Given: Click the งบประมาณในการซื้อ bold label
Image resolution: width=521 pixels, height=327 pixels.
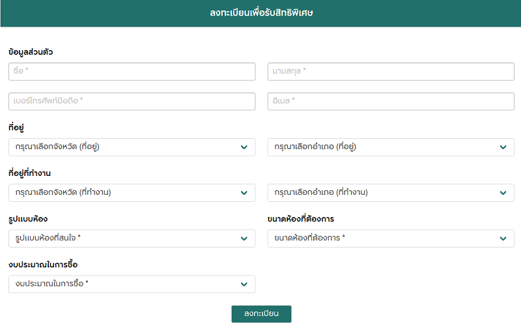Looking at the screenshot, I should pos(43,264).
